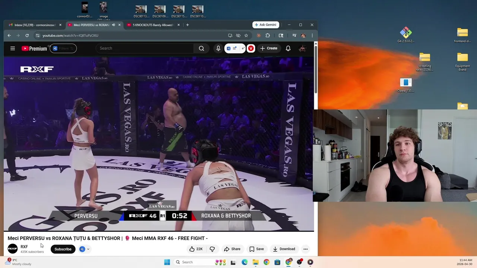Save the video to a playlist
The width and height of the screenshot is (477, 268).
pyautogui.click(x=256, y=249)
